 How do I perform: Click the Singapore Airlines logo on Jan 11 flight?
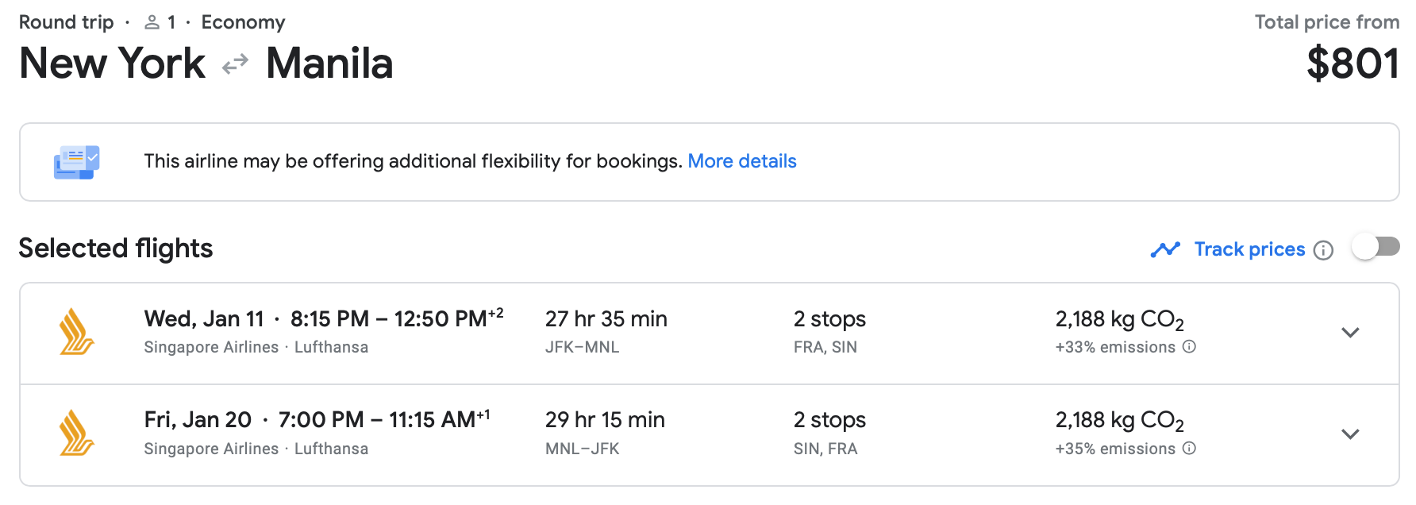click(77, 332)
